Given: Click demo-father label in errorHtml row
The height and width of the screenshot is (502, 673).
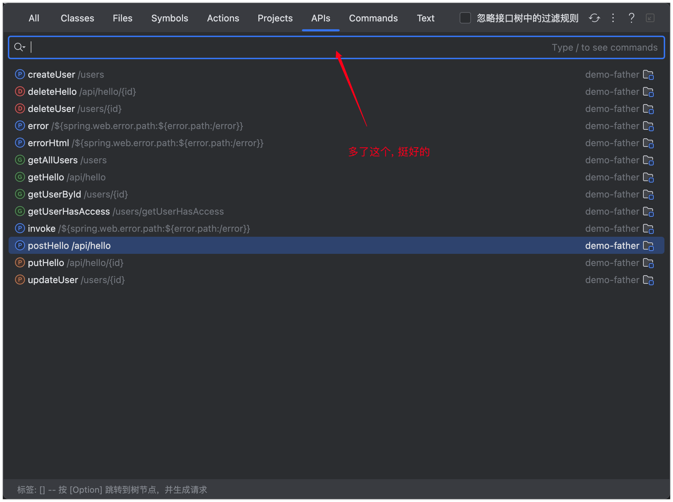Looking at the screenshot, I should pos(612,143).
